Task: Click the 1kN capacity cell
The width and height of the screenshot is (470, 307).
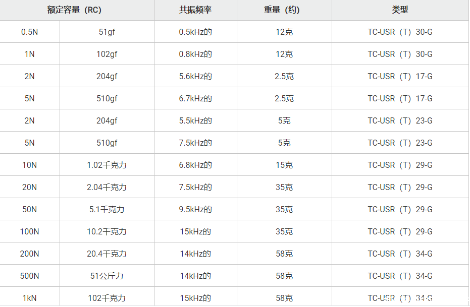Action: [x=30, y=298]
